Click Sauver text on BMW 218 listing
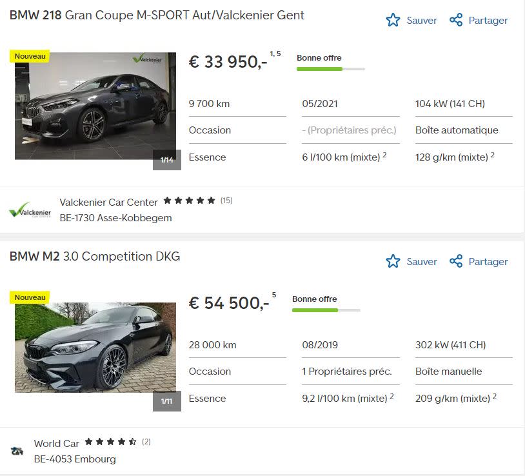The width and height of the screenshot is (525, 476). 422,21
